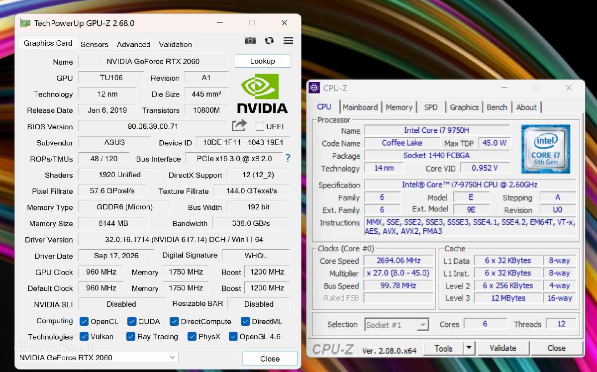Click the Intel Core i7 badge
The image size is (597, 372).
(x=546, y=148)
